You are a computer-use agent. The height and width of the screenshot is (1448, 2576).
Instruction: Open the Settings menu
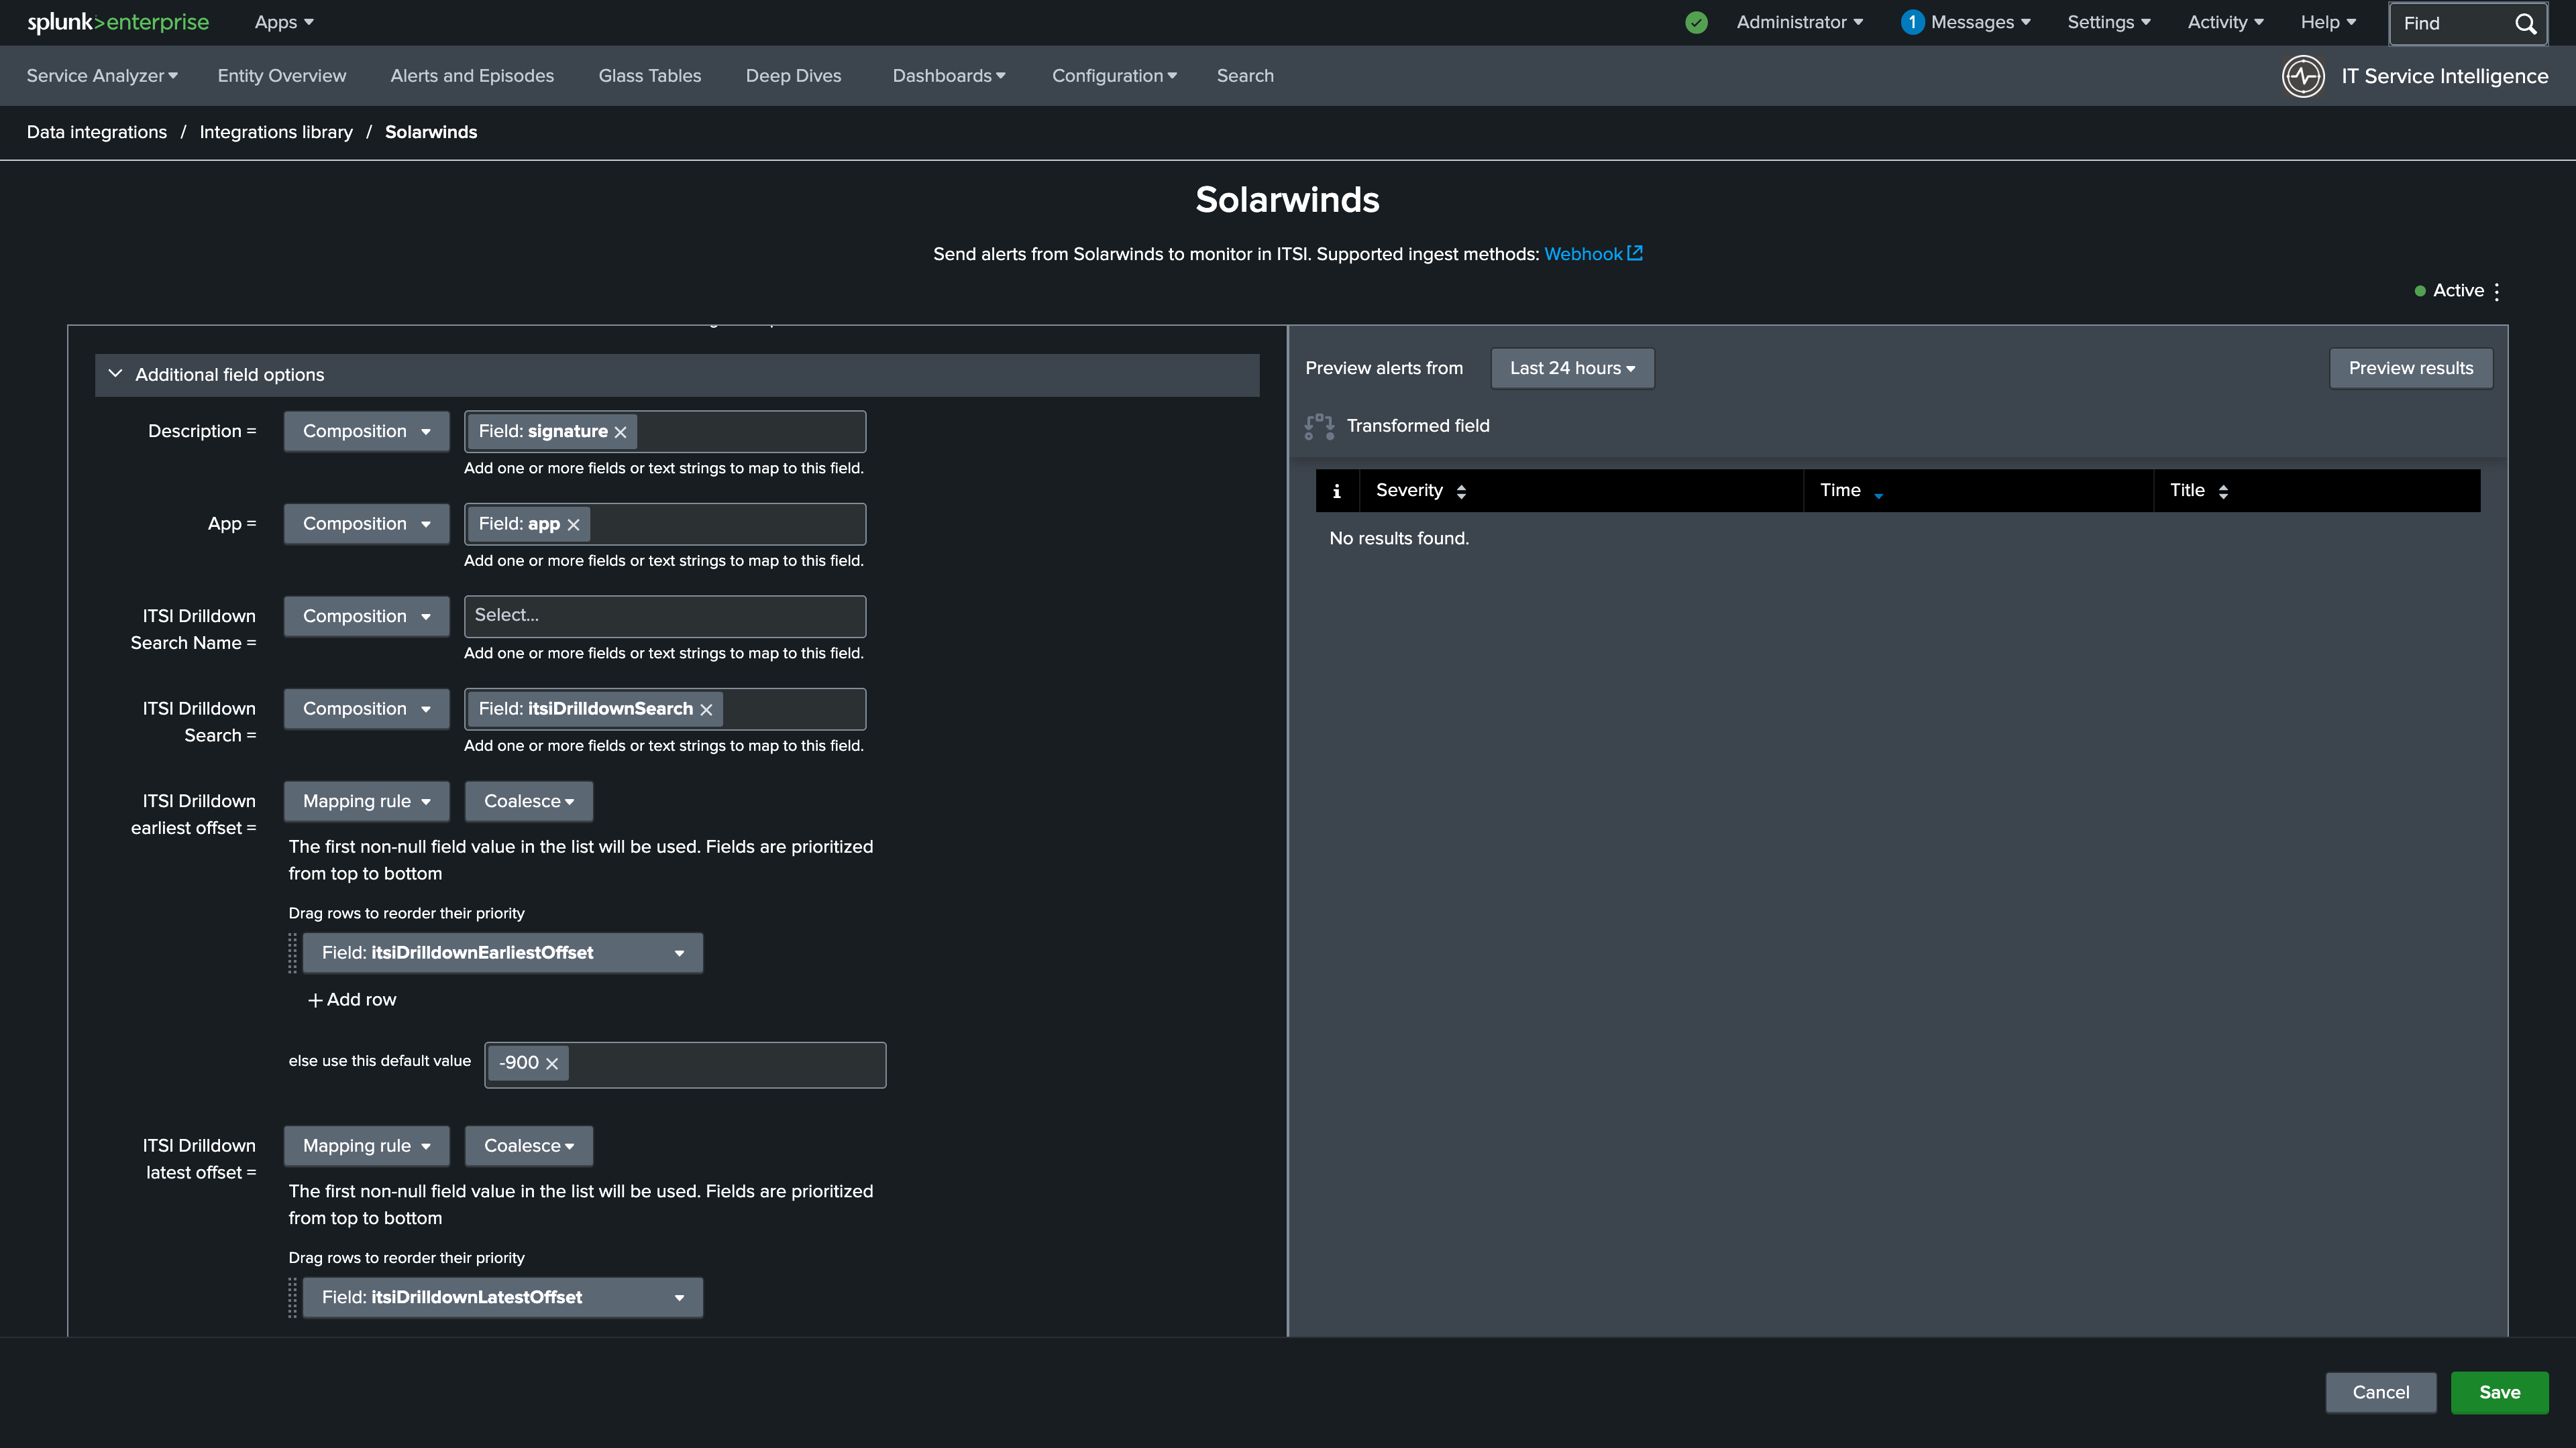pos(2108,22)
